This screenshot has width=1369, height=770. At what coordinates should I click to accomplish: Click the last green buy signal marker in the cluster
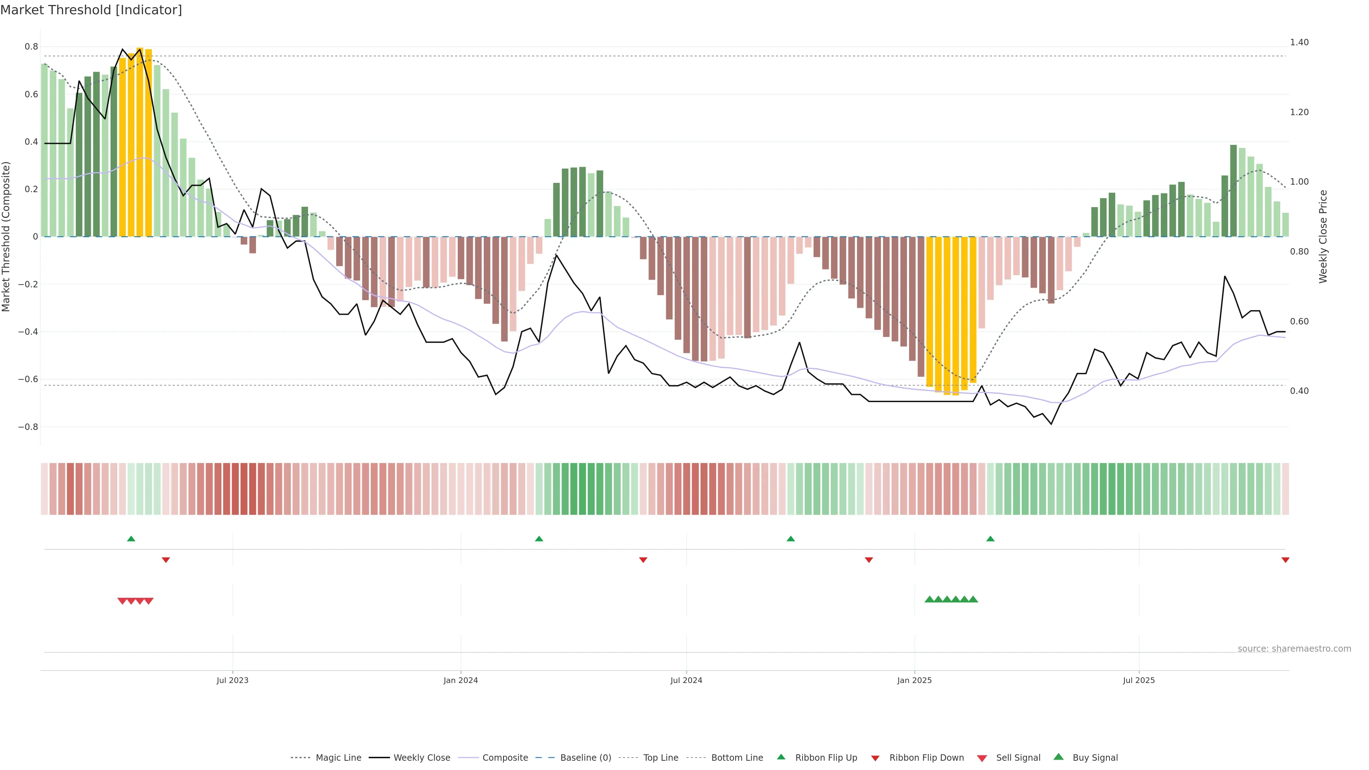pos(973,599)
